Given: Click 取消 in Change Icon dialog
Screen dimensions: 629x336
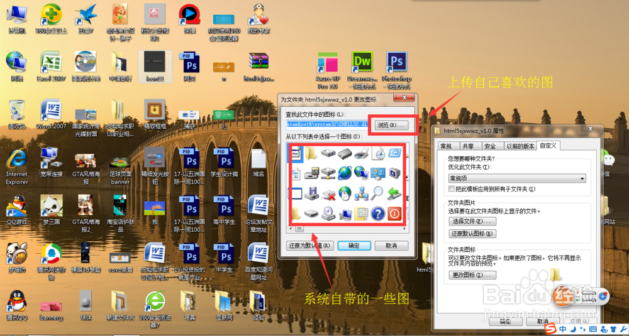Looking at the screenshot, I should coord(391,246).
